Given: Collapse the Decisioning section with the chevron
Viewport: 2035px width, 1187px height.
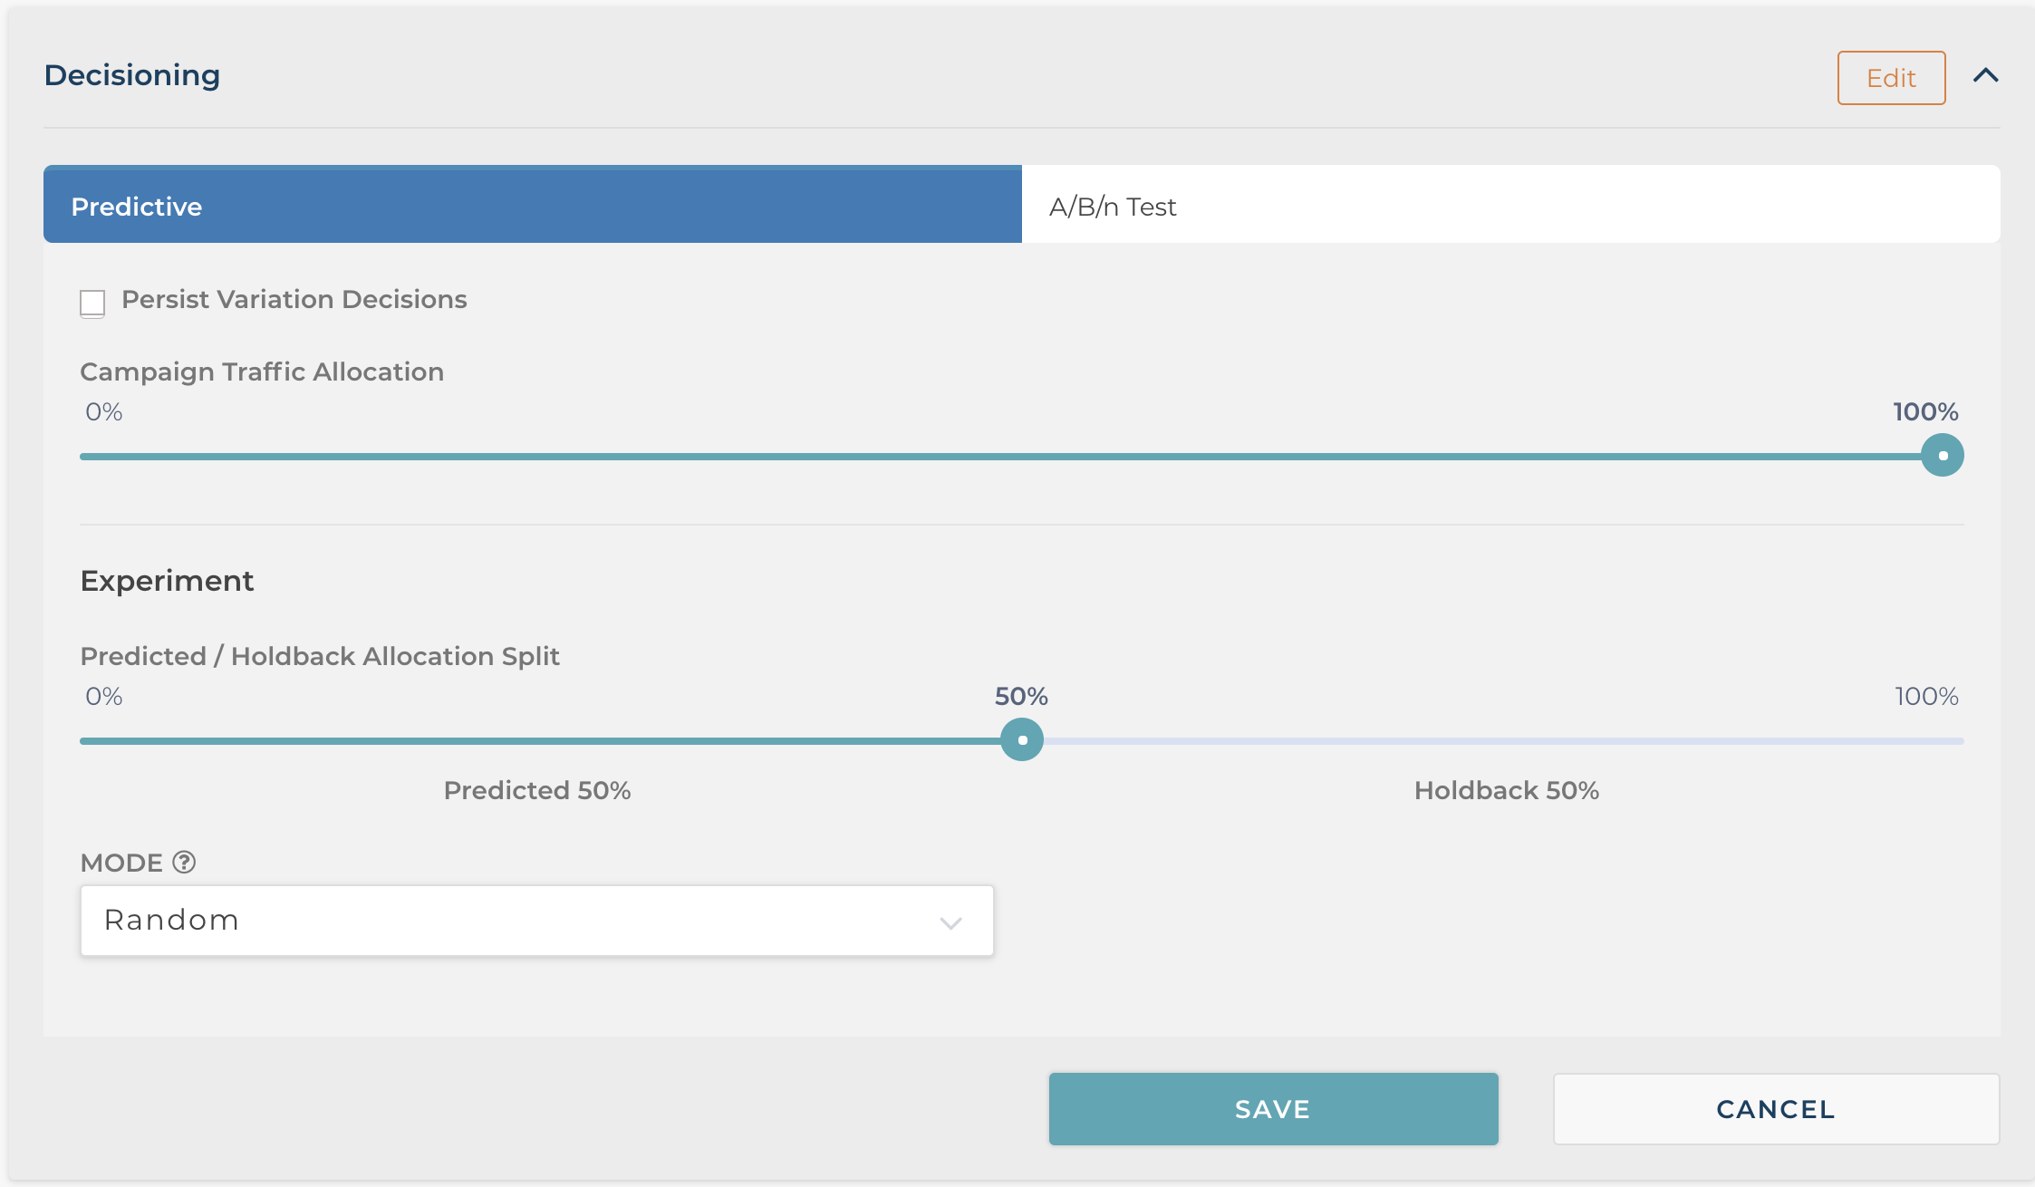Looking at the screenshot, I should click(1985, 76).
